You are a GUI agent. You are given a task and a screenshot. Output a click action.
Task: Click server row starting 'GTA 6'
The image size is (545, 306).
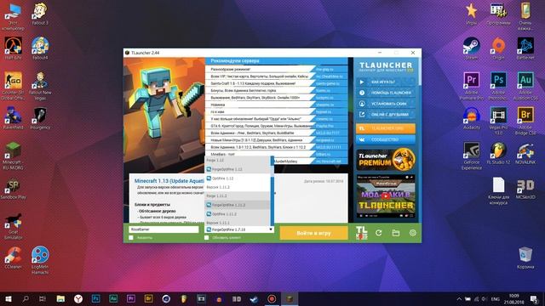[x=276, y=126]
